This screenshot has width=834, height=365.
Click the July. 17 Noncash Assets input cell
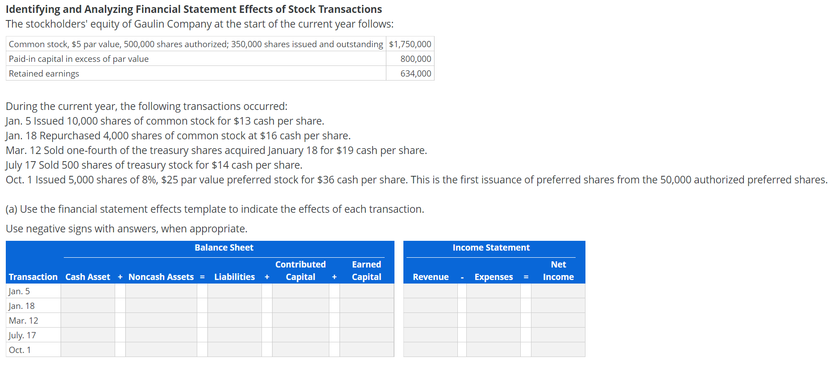(x=161, y=335)
